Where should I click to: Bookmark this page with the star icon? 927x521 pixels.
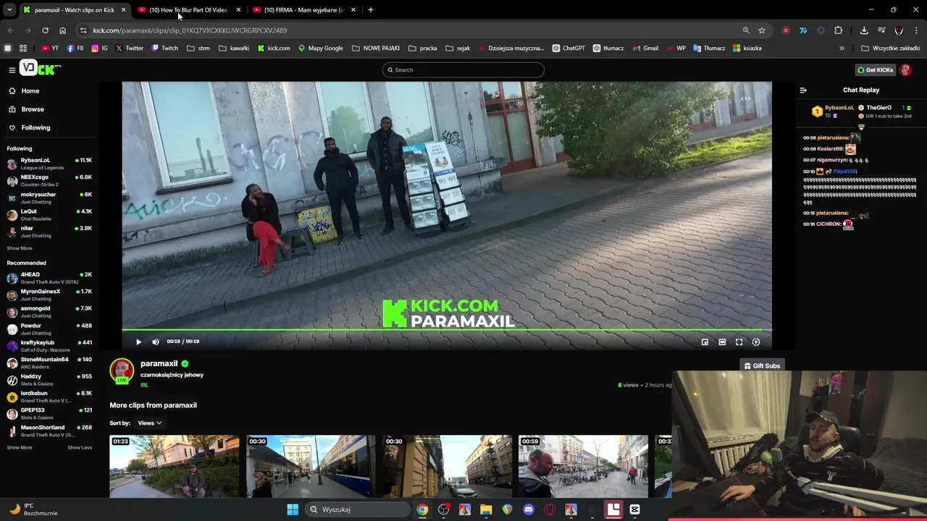coord(762,30)
